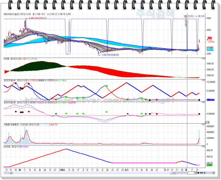Click the grid layout icon in bottom toolbar
This screenshot has width=221, height=180.
(x=211, y=173)
